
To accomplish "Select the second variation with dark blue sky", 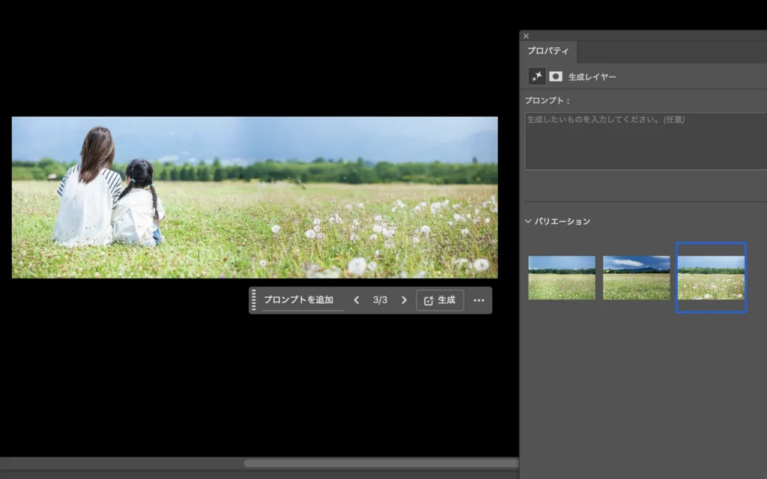I will pos(637,278).
